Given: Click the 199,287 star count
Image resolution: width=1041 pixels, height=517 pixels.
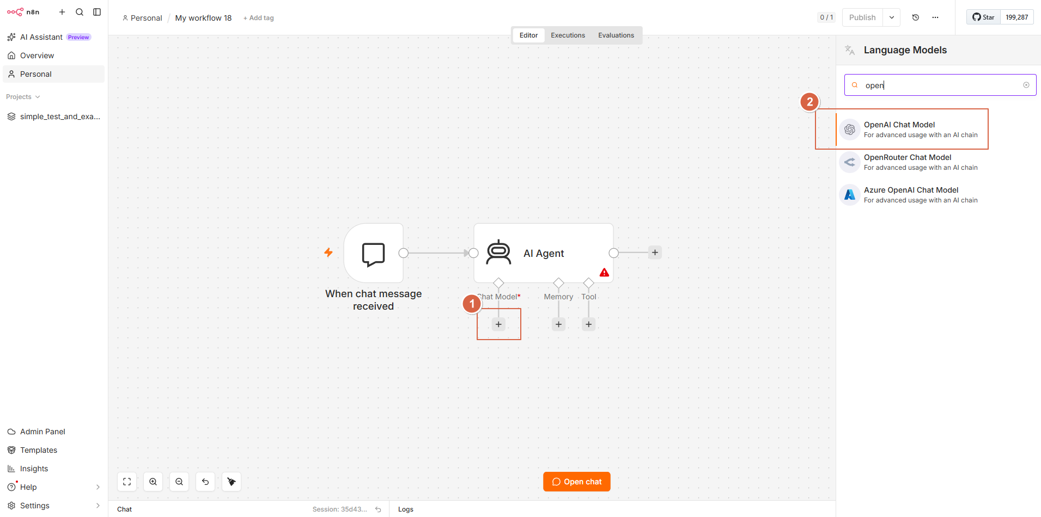Looking at the screenshot, I should tap(1017, 17).
